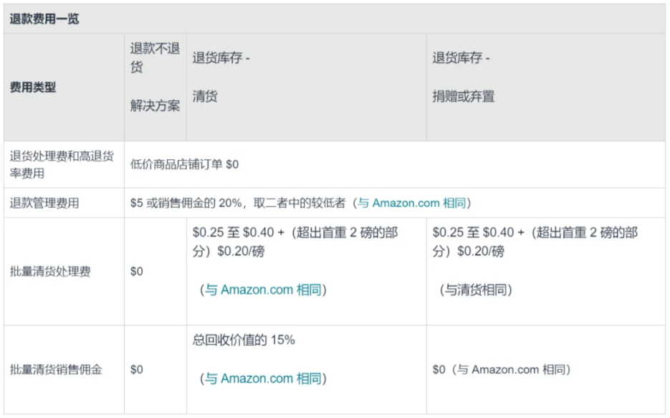Click $0 (与 Amazon.com 相同) in 捐赠或弃置 column
This screenshot has width=670, height=418.
point(502,369)
